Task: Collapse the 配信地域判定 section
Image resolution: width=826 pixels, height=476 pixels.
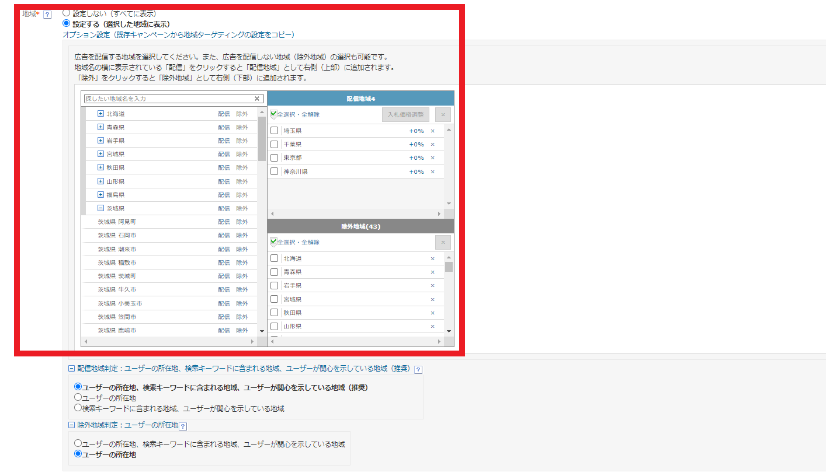Action: click(x=71, y=369)
